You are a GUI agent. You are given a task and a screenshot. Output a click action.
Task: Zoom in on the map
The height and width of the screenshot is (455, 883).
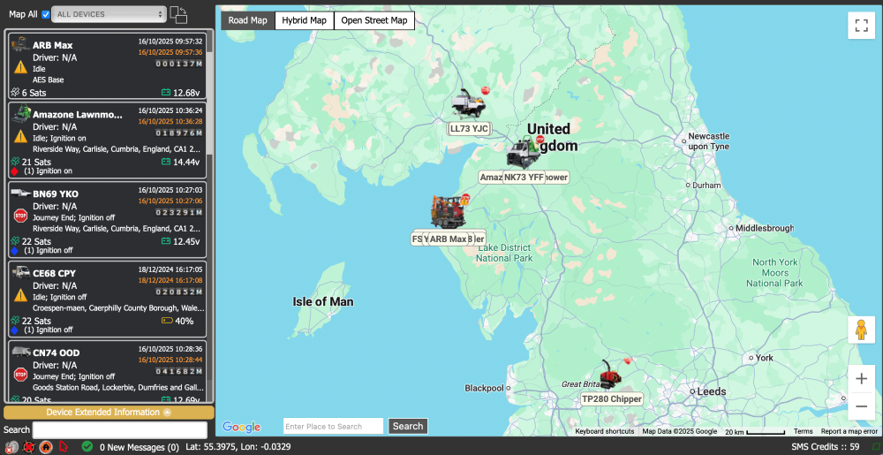pos(861,378)
